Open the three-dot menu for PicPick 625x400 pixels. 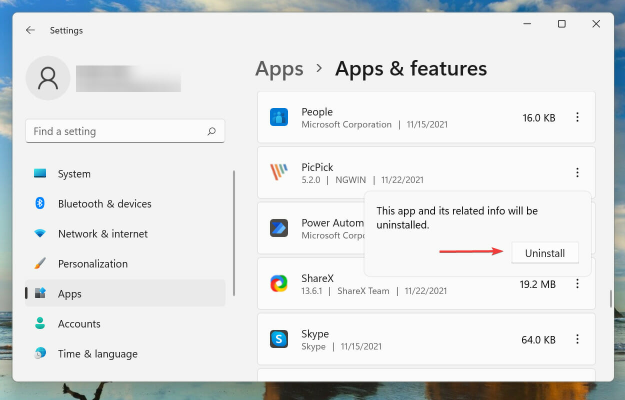577,172
